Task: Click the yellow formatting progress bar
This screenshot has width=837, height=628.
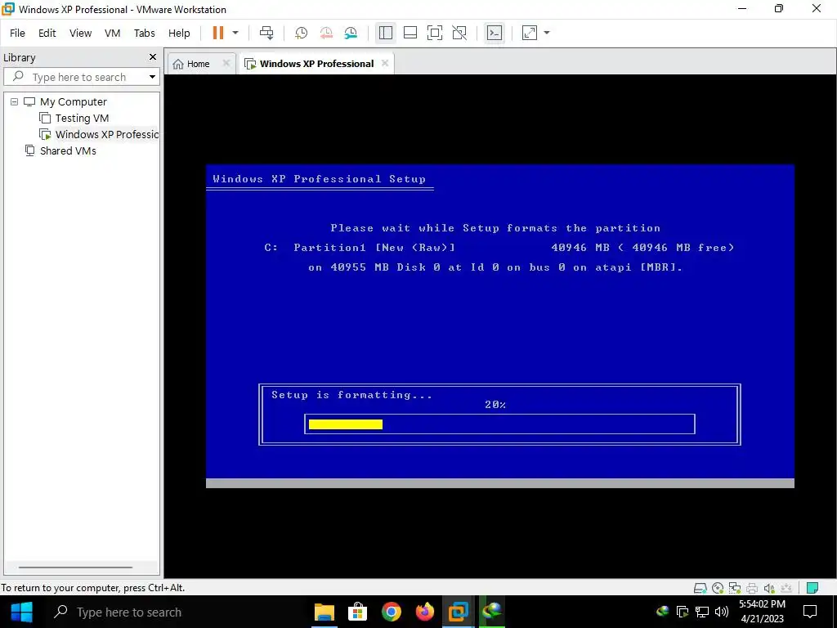Action: tap(346, 424)
